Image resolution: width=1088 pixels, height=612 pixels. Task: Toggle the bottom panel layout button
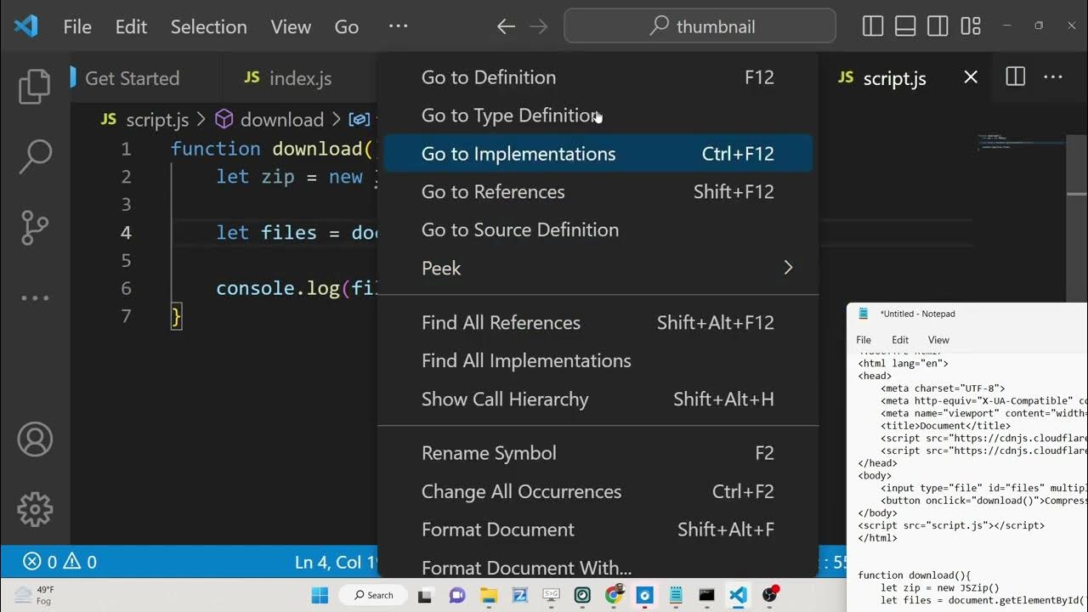pyautogui.click(x=905, y=26)
